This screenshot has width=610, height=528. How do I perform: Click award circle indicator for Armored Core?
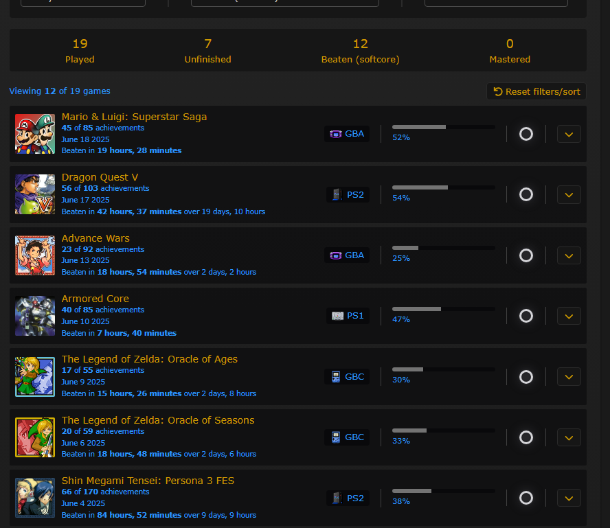tap(526, 316)
